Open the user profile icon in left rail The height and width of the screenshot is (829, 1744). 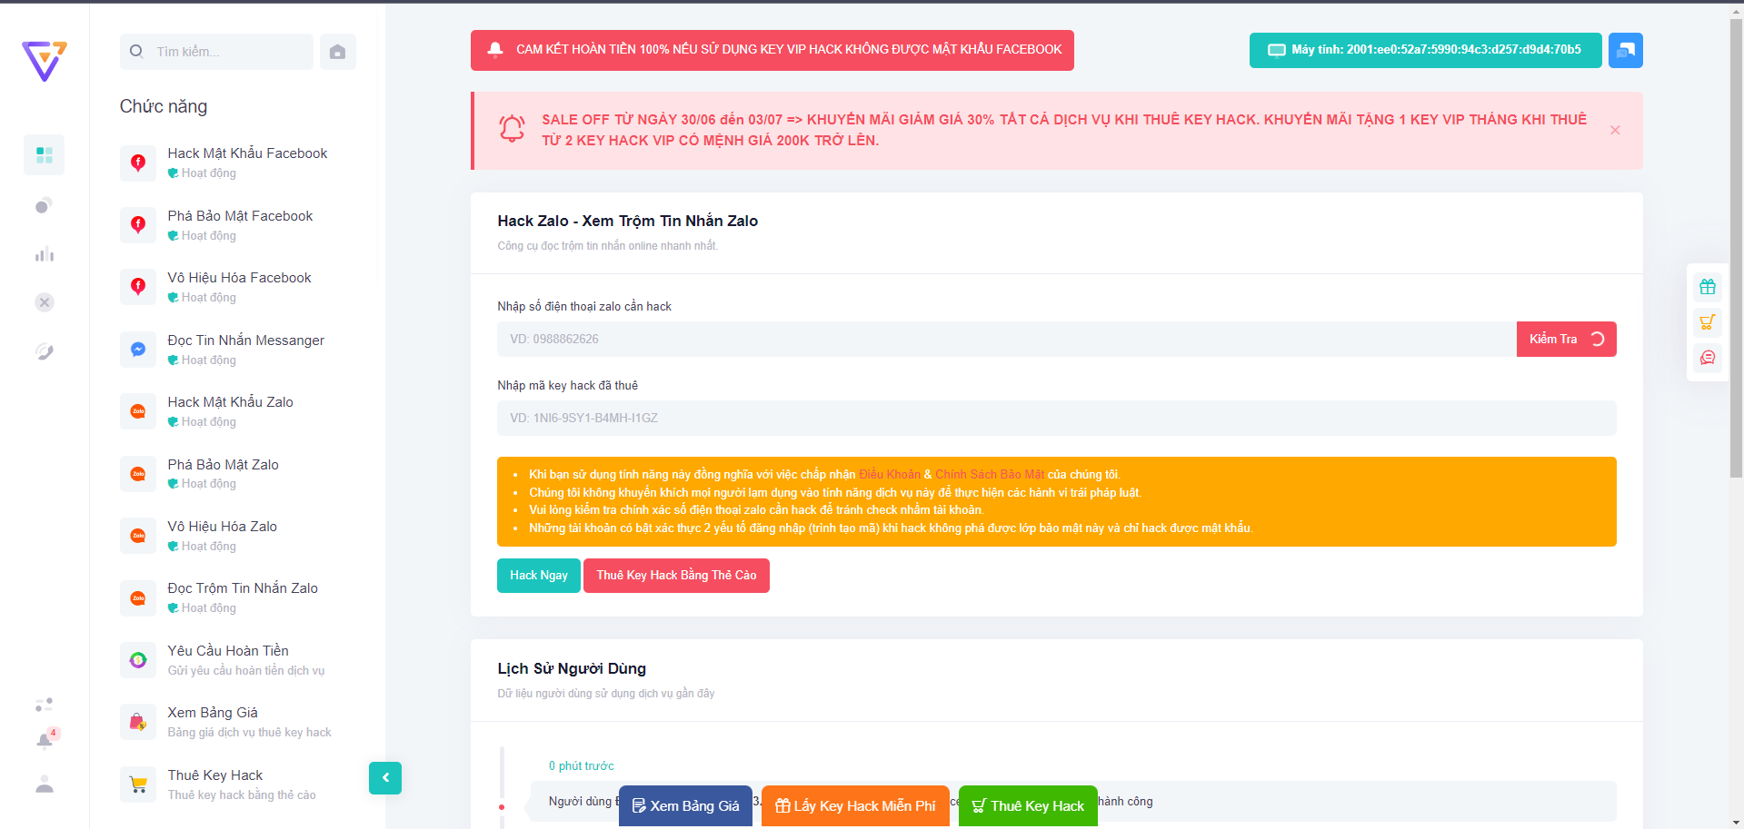pos(44,784)
